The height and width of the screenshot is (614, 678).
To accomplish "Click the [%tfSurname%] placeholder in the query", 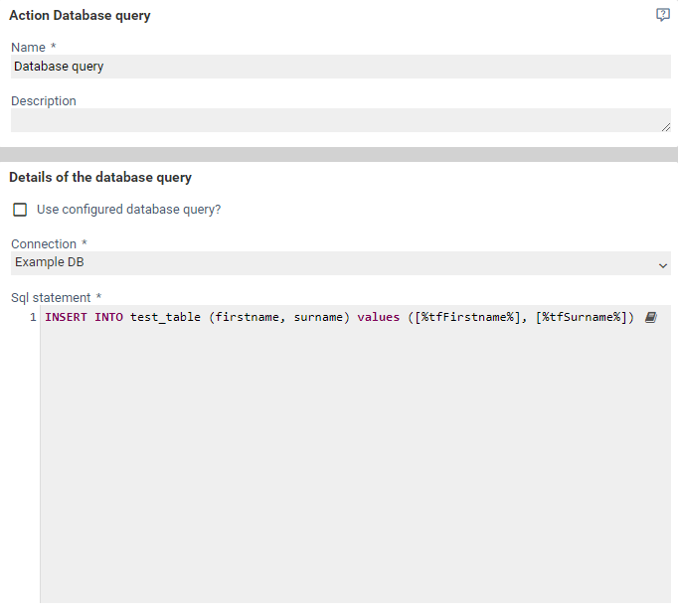I will point(581,318).
